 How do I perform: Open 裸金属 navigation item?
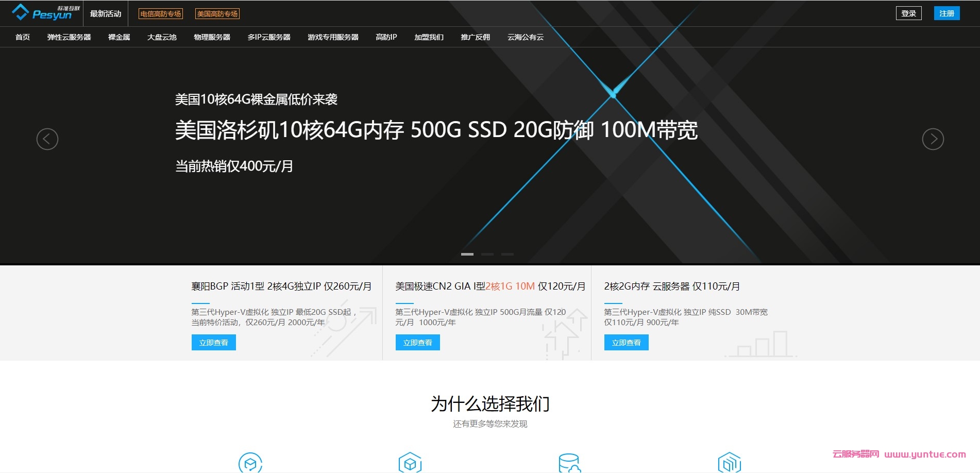(x=119, y=37)
